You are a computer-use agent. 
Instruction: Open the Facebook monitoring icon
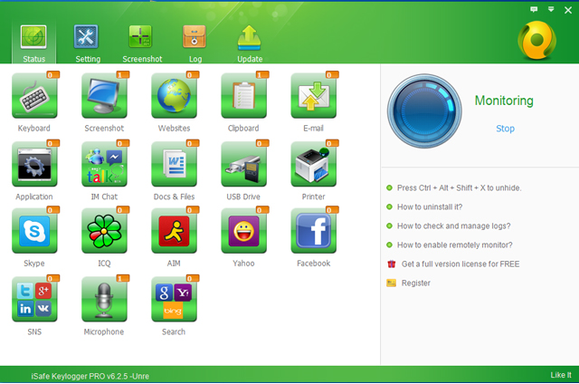(313, 231)
